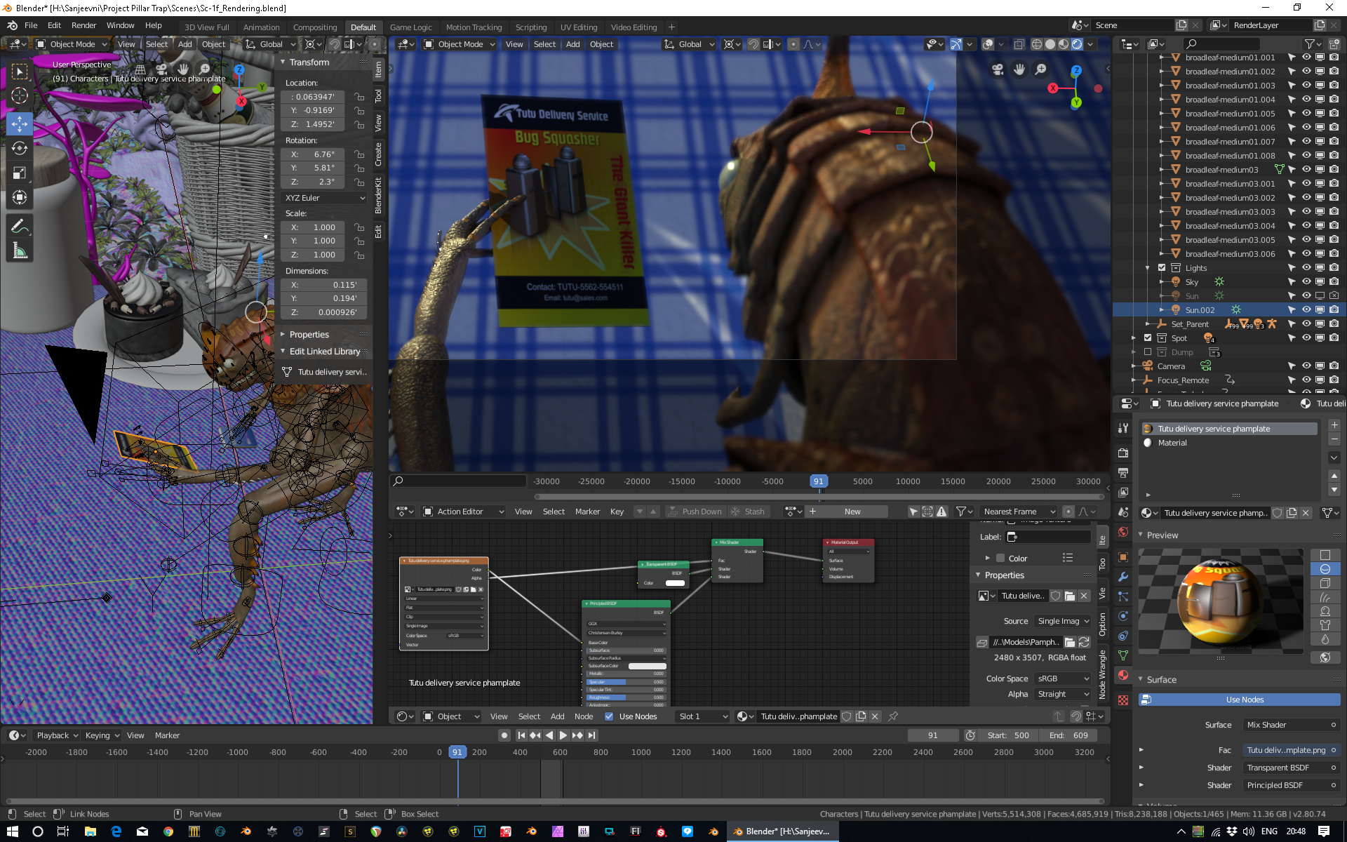This screenshot has height=842, width=1347.
Task: Enable the Dump collection checkbox
Action: (x=1148, y=352)
